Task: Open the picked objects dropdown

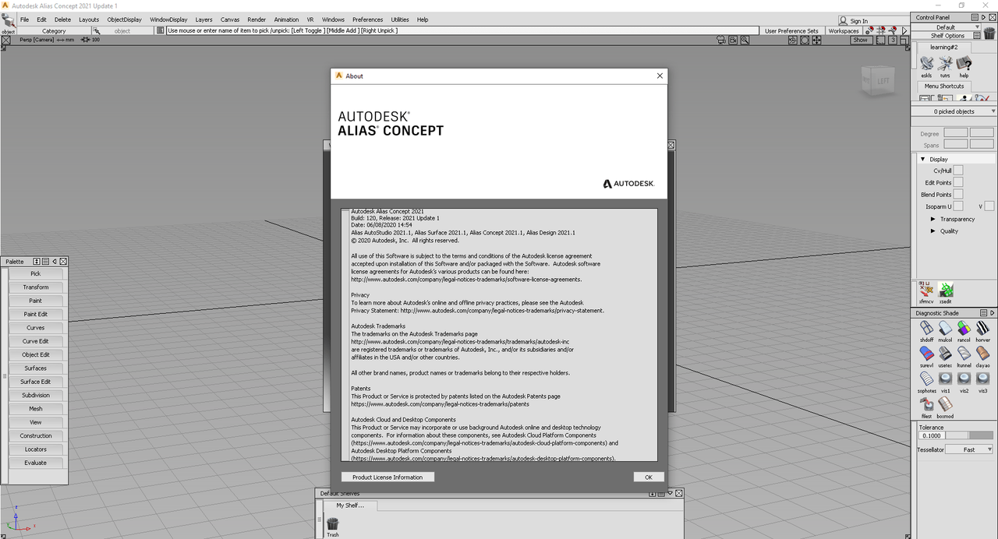Action: (x=954, y=111)
